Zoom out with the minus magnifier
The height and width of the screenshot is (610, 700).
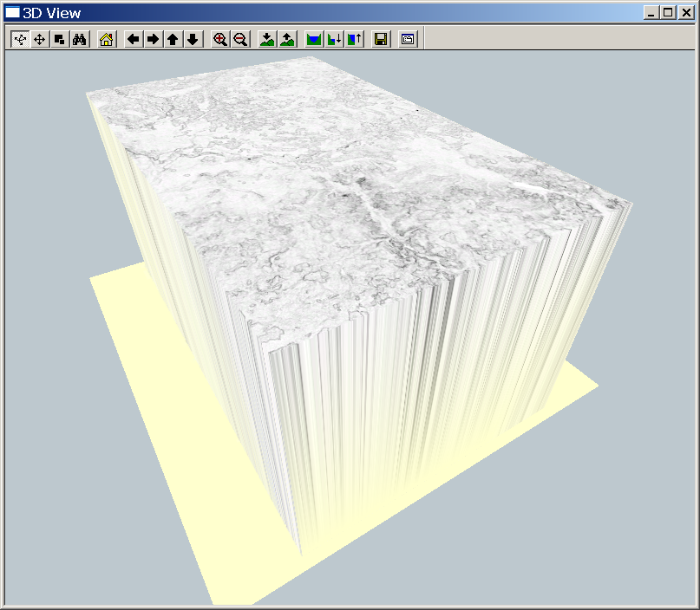tap(240, 39)
